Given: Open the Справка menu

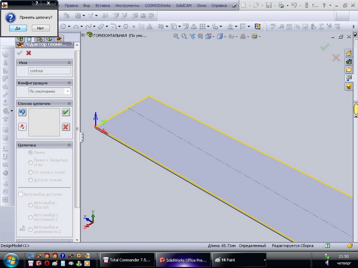Looking at the screenshot, I should point(219,6).
